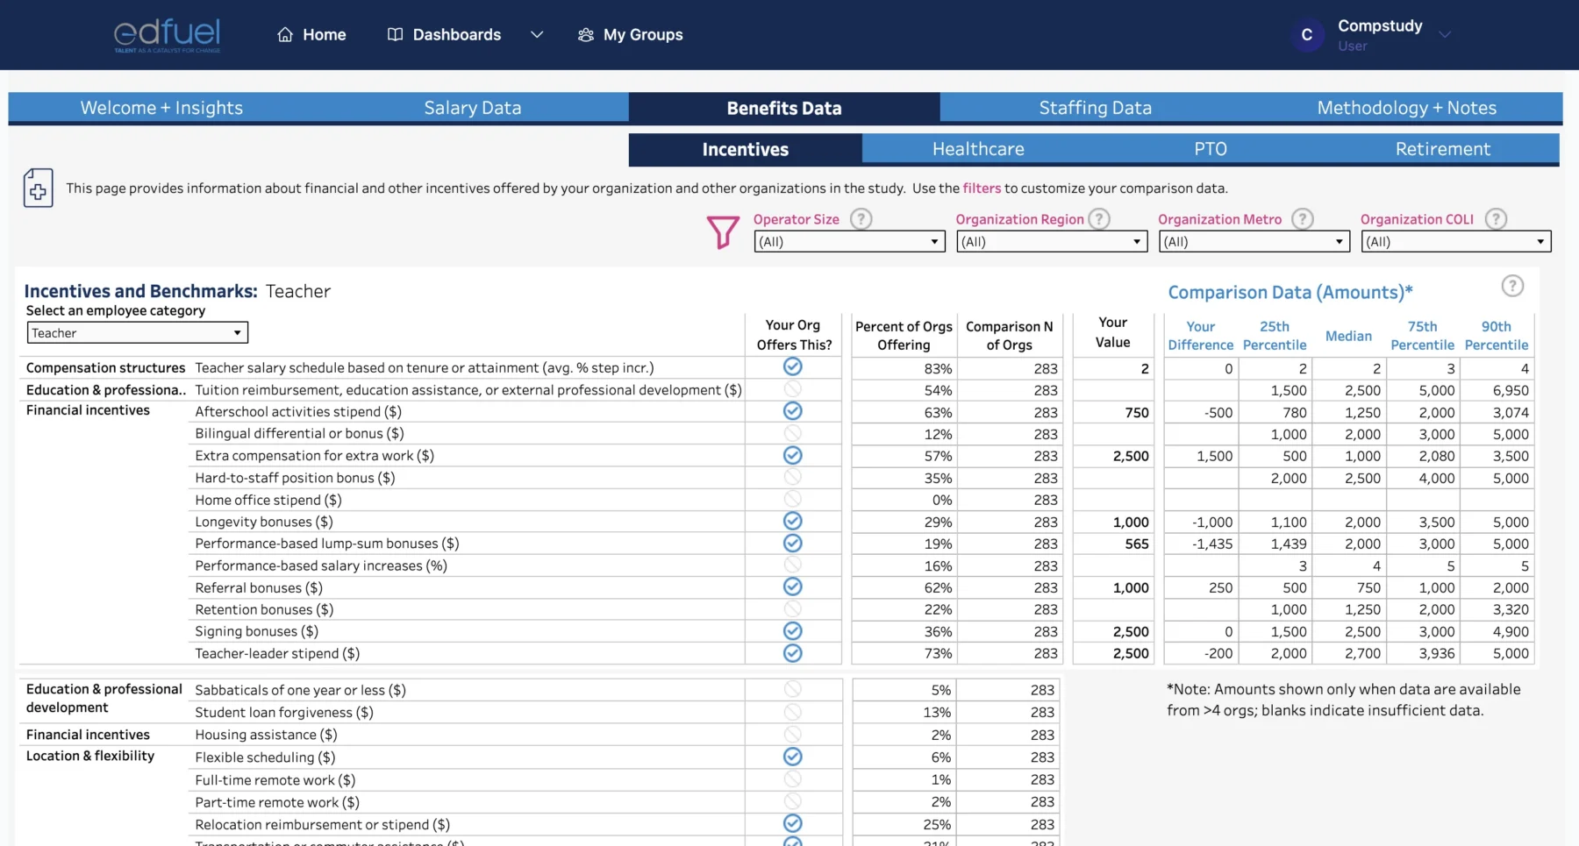Image resolution: width=1579 pixels, height=846 pixels.
Task: Click the Compstudy user avatar circle
Action: tap(1307, 35)
